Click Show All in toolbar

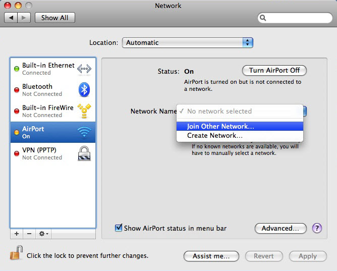(54, 18)
